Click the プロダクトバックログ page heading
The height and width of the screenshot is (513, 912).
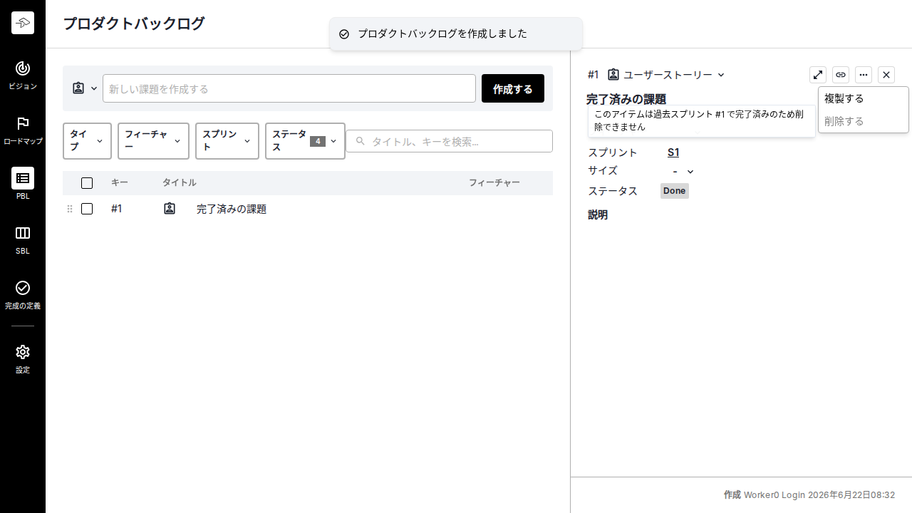[x=134, y=24]
